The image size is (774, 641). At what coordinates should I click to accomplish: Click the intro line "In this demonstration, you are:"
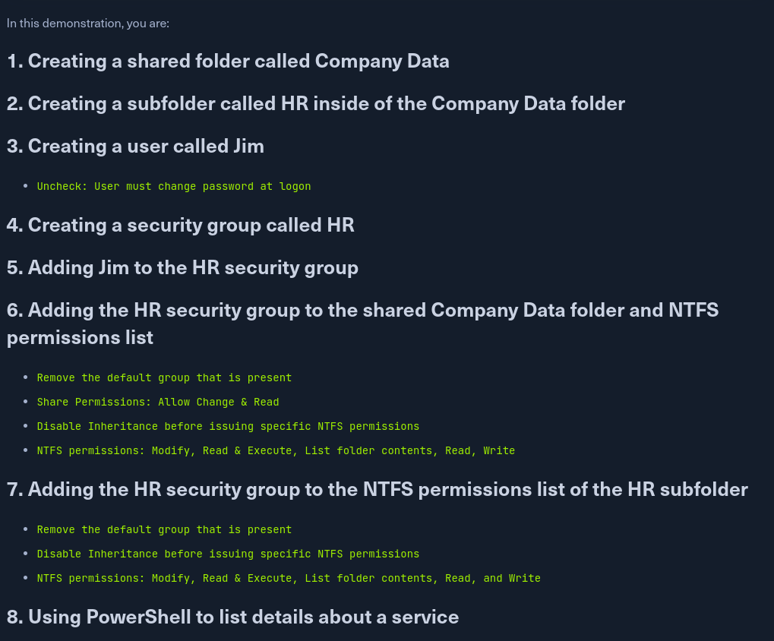(x=88, y=24)
